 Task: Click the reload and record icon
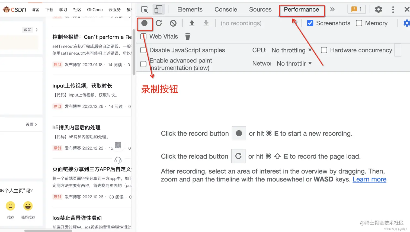pos(159,23)
